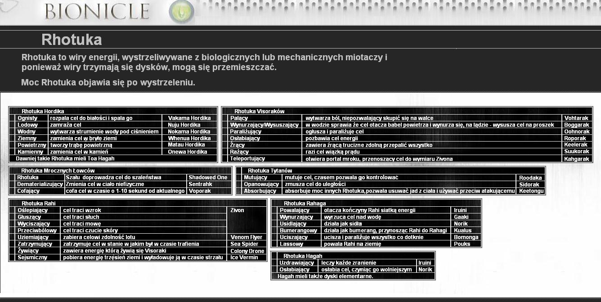
Task: Click the Nuju Hordika cell
Action: tap(189, 125)
